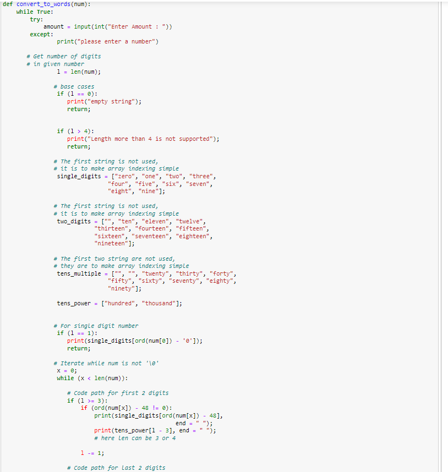This screenshot has height=472, width=448.
Task: Click the "# base cases" comment
Action: pyautogui.click(x=74, y=87)
